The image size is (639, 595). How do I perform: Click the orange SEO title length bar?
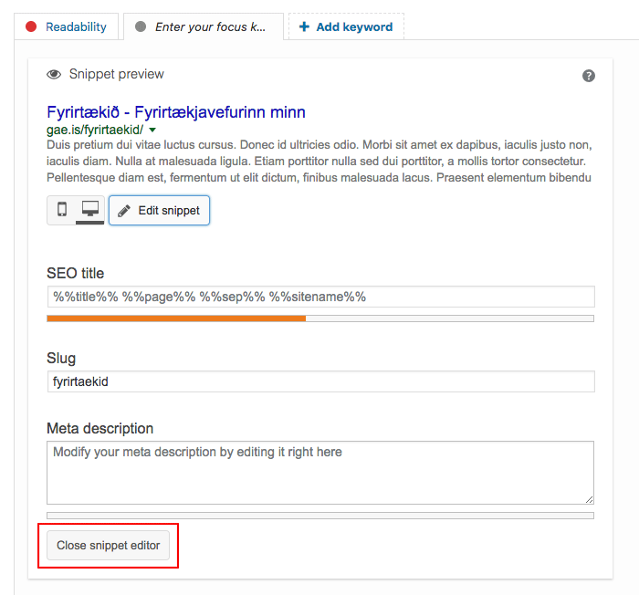[x=176, y=318]
